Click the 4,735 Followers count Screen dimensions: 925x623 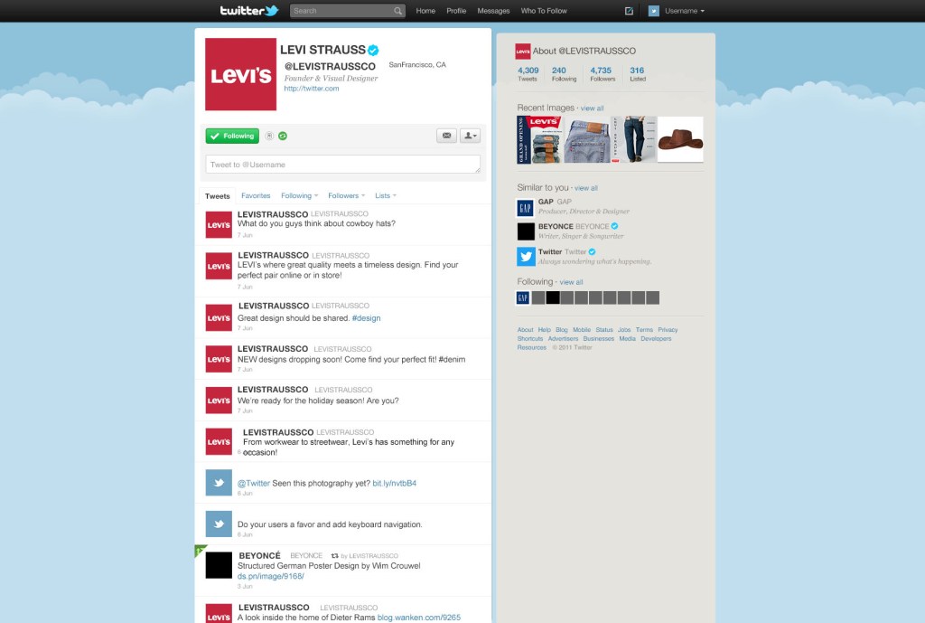(602, 74)
